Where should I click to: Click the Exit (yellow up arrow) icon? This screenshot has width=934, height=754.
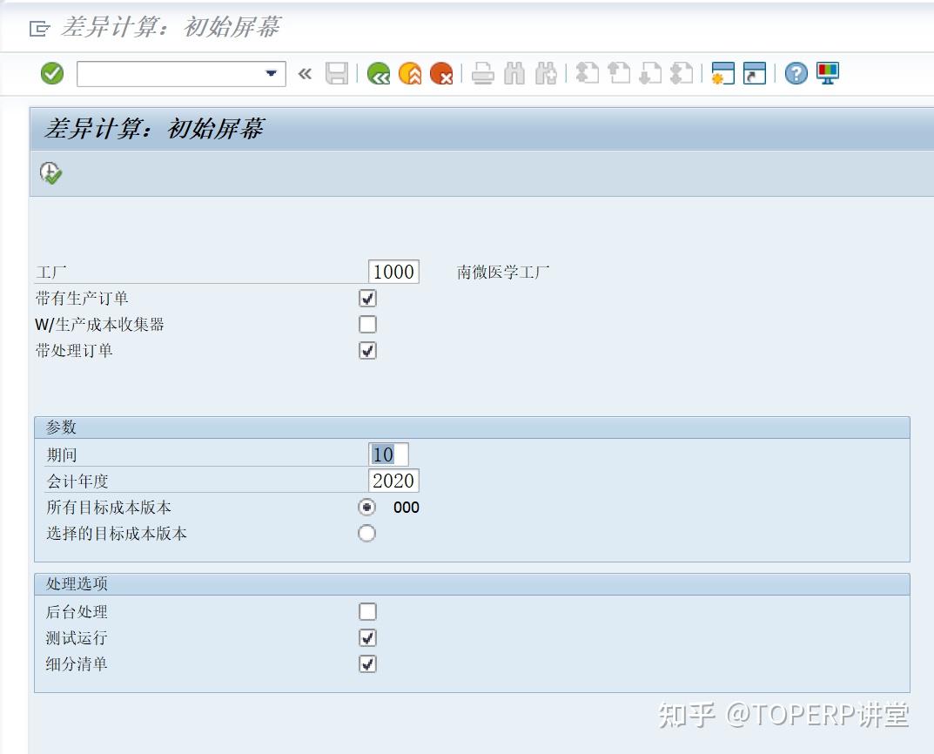coord(407,73)
